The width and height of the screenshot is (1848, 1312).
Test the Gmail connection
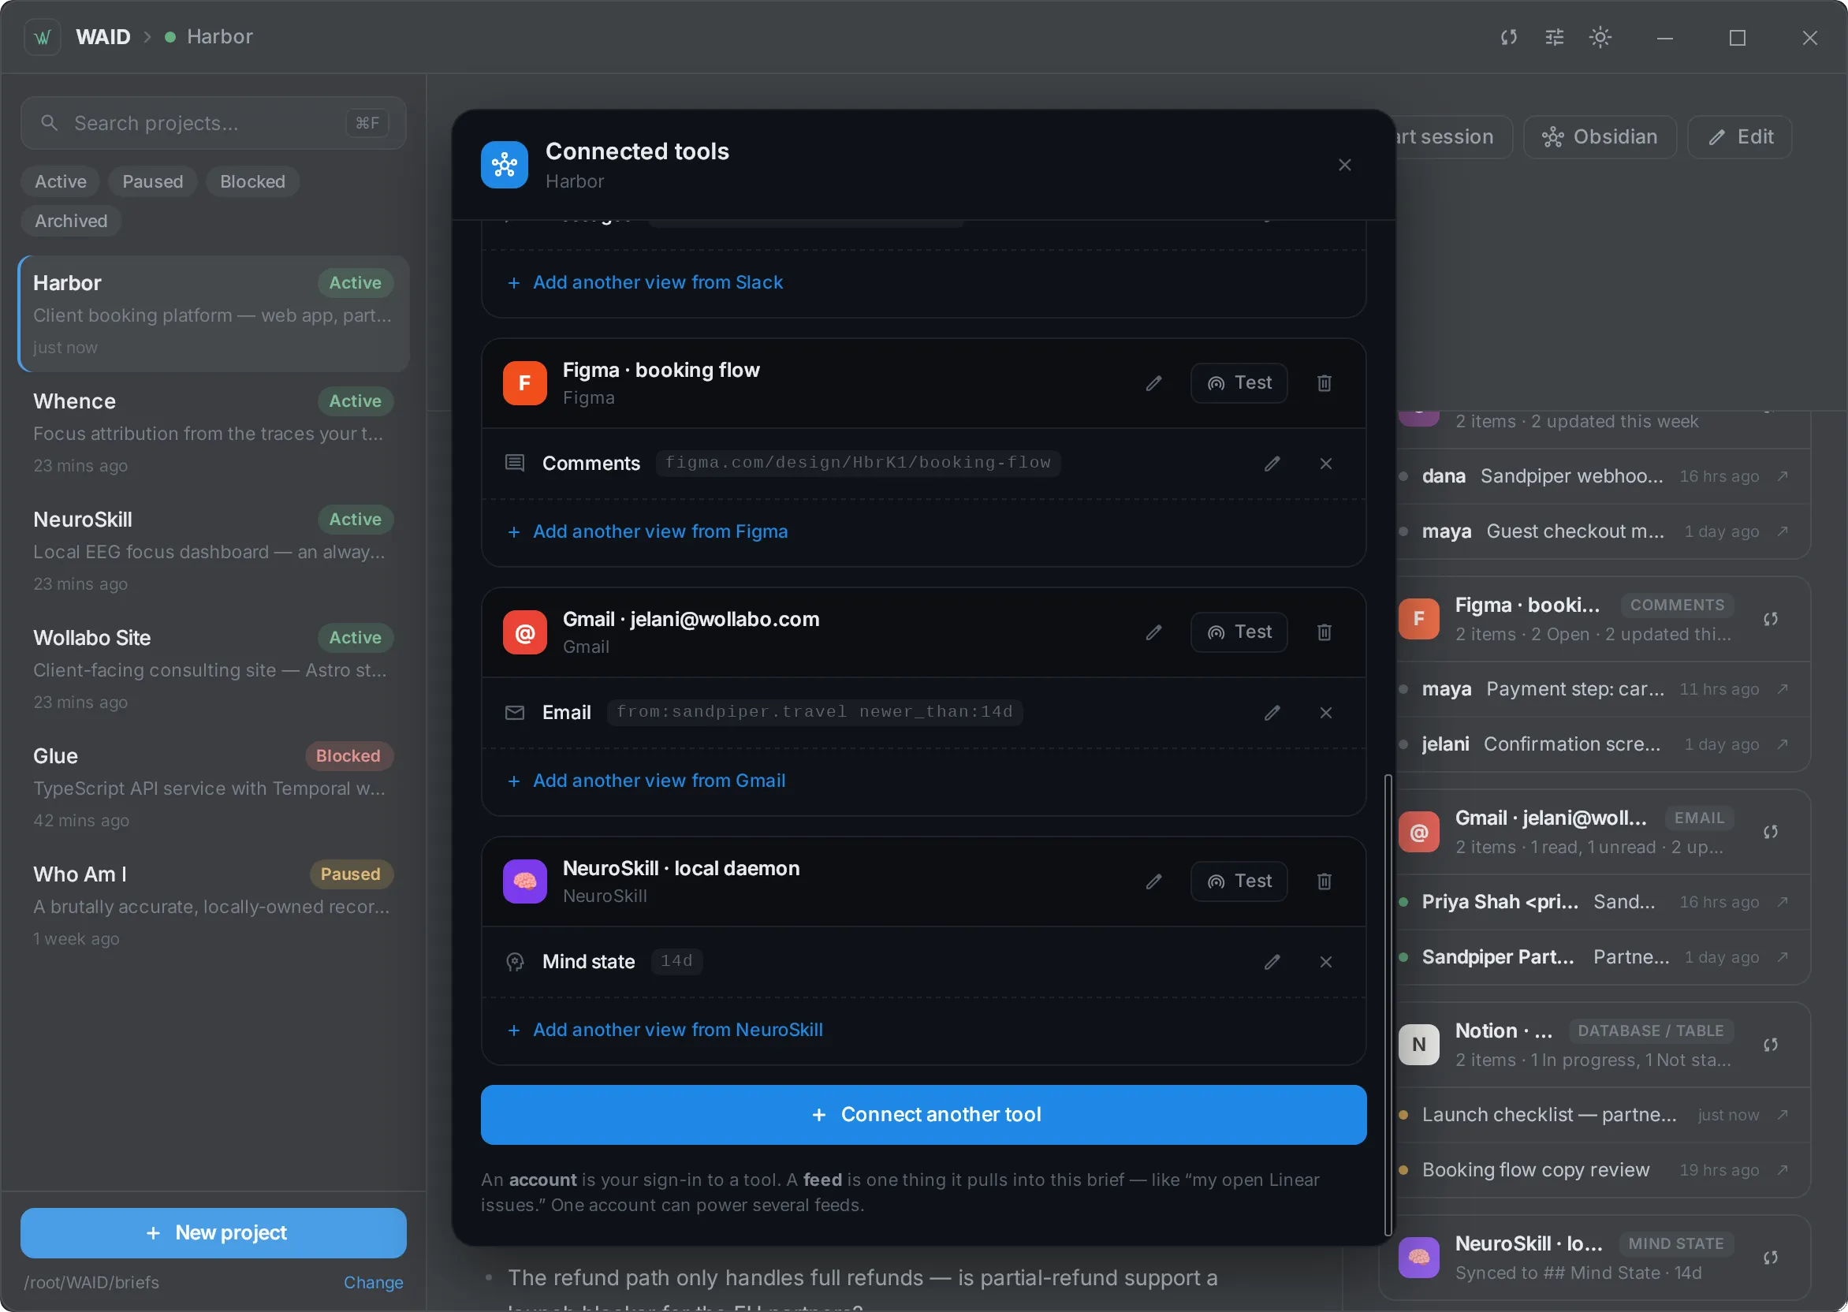point(1239,632)
